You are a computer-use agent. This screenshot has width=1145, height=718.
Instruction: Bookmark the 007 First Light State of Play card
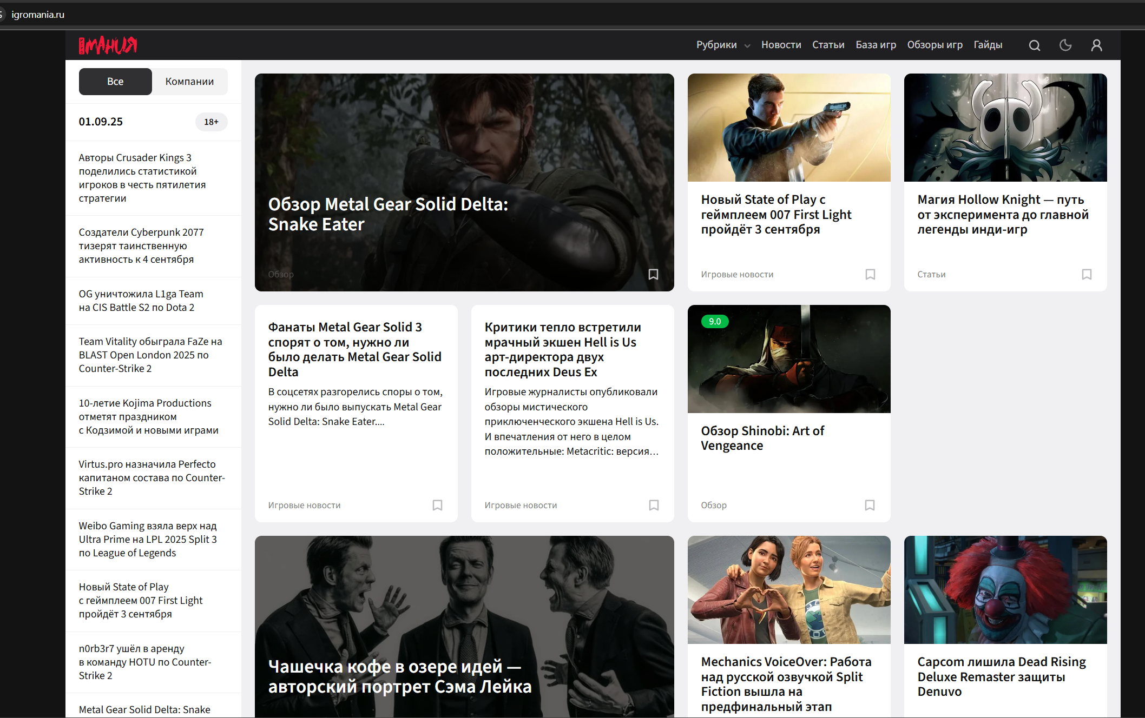point(870,274)
